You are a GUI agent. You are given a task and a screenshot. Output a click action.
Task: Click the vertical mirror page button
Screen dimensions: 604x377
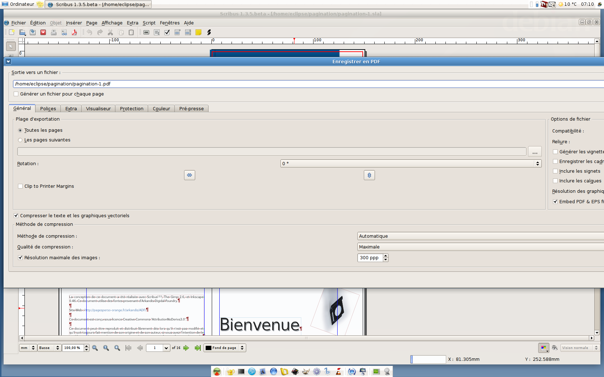tap(369, 175)
